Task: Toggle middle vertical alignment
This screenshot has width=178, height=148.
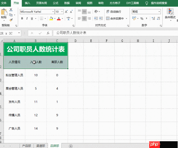Action: pos(84,11)
